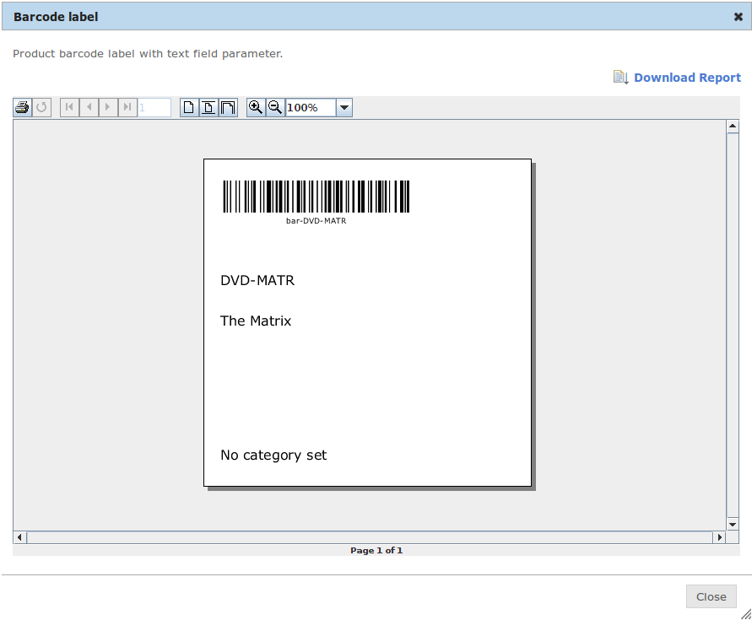The width and height of the screenshot is (752, 620).
Task: Click the previous page navigation icon
Action: pos(88,107)
